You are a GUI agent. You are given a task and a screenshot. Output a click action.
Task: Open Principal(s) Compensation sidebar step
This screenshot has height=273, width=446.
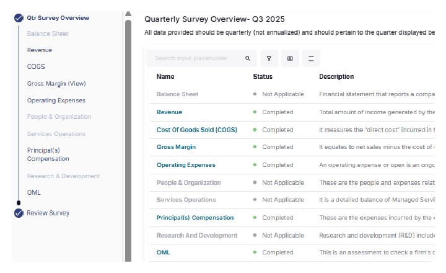[x=48, y=154]
